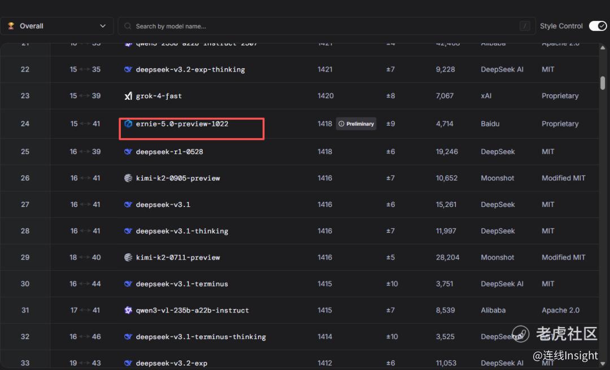This screenshot has height=370, width=610.
Task: Click the info icon in Preliminary badge
Action: [341, 124]
